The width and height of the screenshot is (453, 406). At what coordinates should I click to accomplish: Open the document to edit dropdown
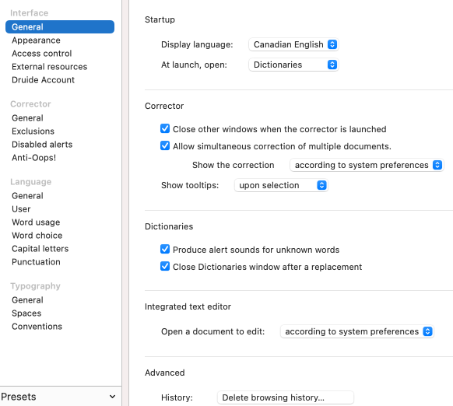pyautogui.click(x=357, y=331)
